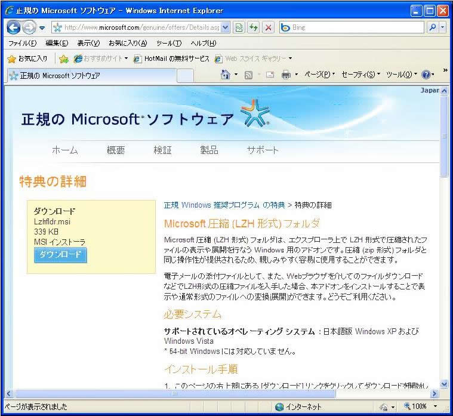Go to the 検証 navigation item
This screenshot has width=453, height=416.
coord(163,150)
